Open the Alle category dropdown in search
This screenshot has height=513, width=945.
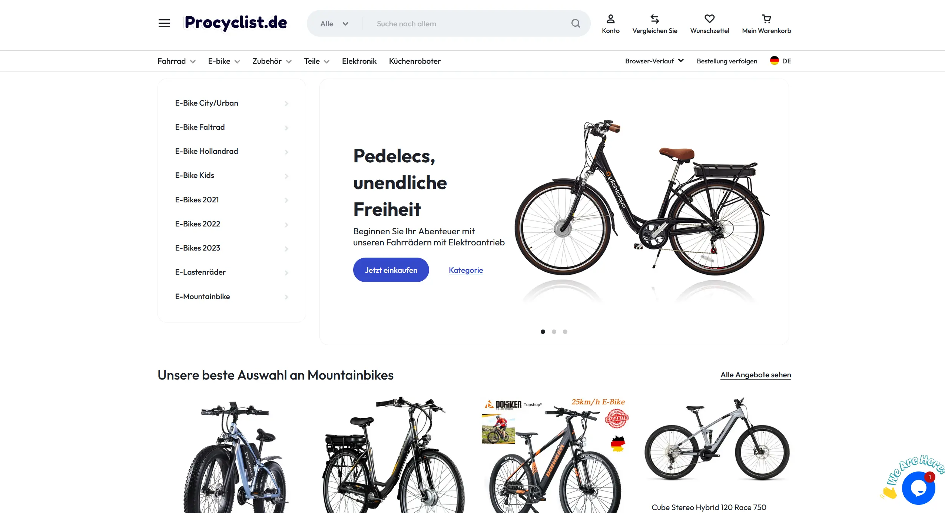coord(334,24)
